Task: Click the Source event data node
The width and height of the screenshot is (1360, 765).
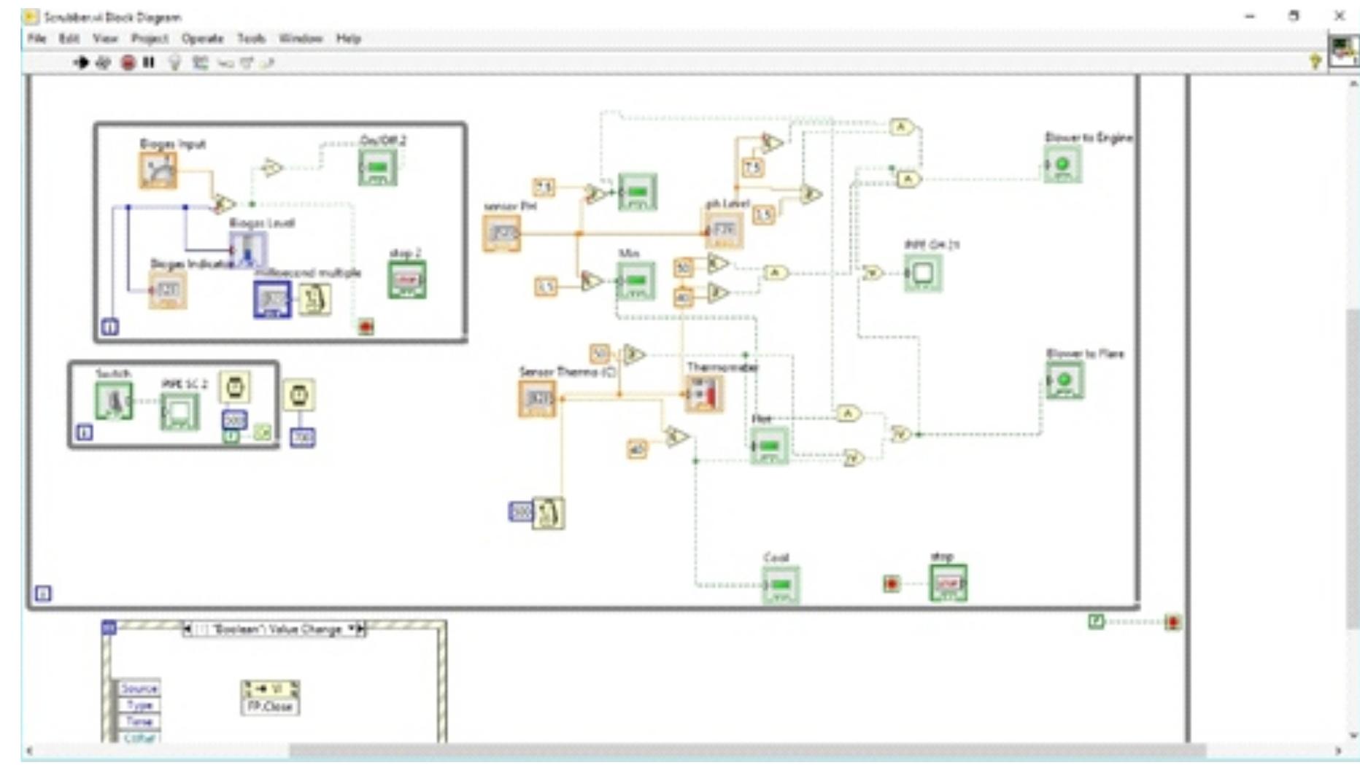Action: [x=139, y=688]
